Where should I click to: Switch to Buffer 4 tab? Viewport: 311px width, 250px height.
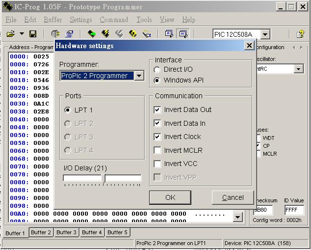click(x=92, y=232)
